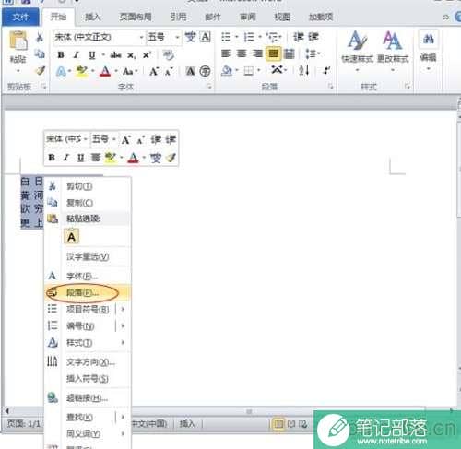
Task: Apply the ribbon red font color
Action: (x=105, y=72)
